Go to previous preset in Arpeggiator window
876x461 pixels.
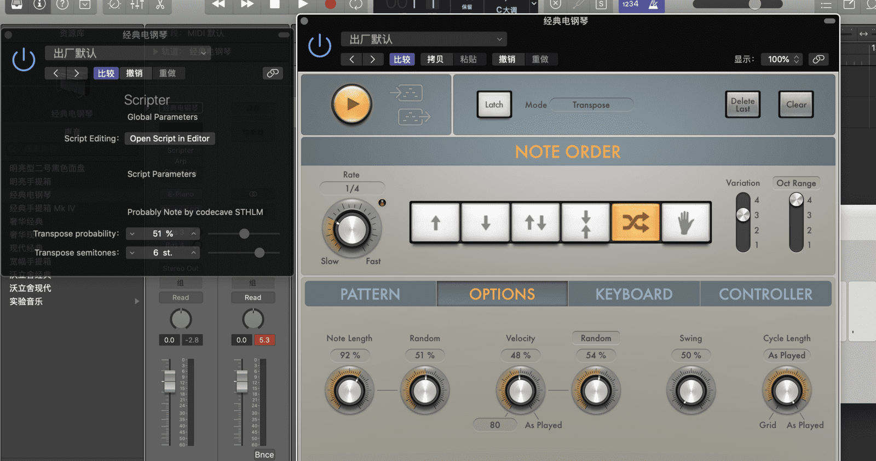pyautogui.click(x=352, y=59)
